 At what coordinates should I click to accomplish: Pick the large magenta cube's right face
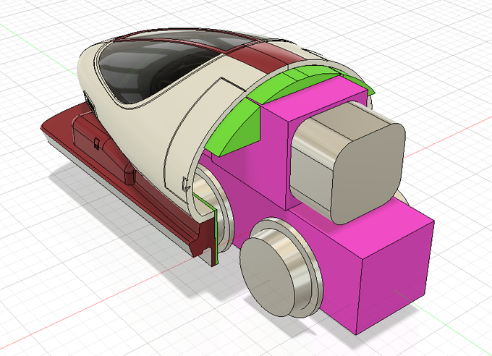395,278
